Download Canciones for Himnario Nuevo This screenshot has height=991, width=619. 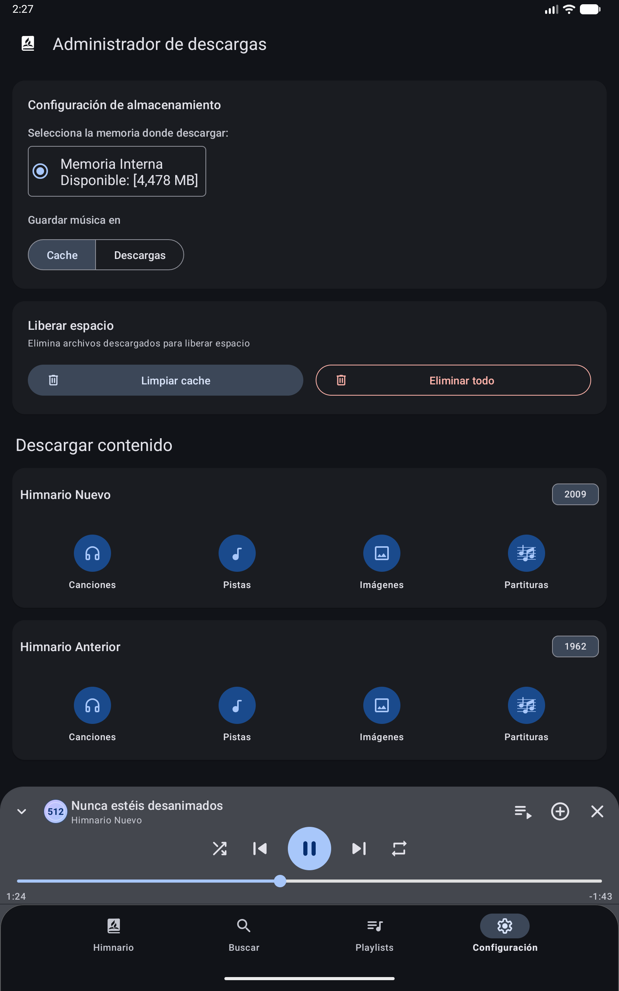(92, 553)
